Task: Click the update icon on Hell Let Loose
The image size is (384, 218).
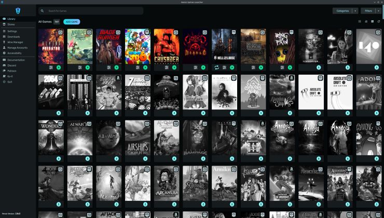Action: click(x=216, y=67)
